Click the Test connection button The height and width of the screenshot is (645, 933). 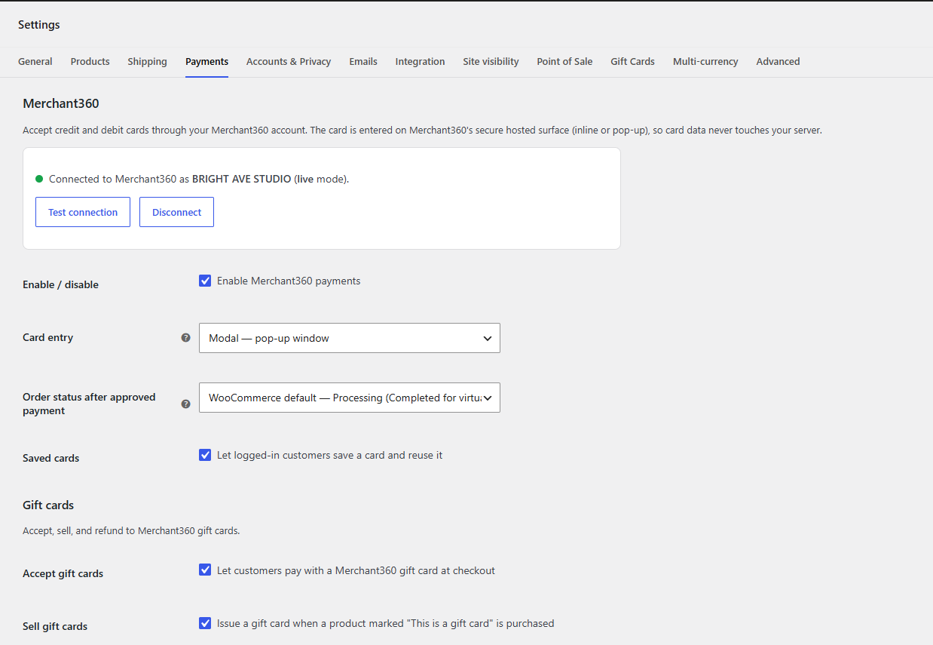tap(83, 212)
